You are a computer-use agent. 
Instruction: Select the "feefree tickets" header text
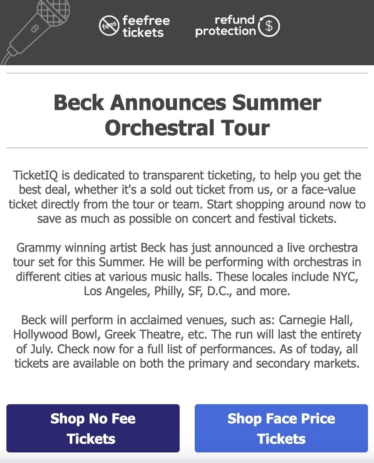[x=146, y=26]
